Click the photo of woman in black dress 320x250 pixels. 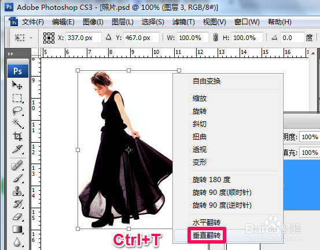(126, 150)
